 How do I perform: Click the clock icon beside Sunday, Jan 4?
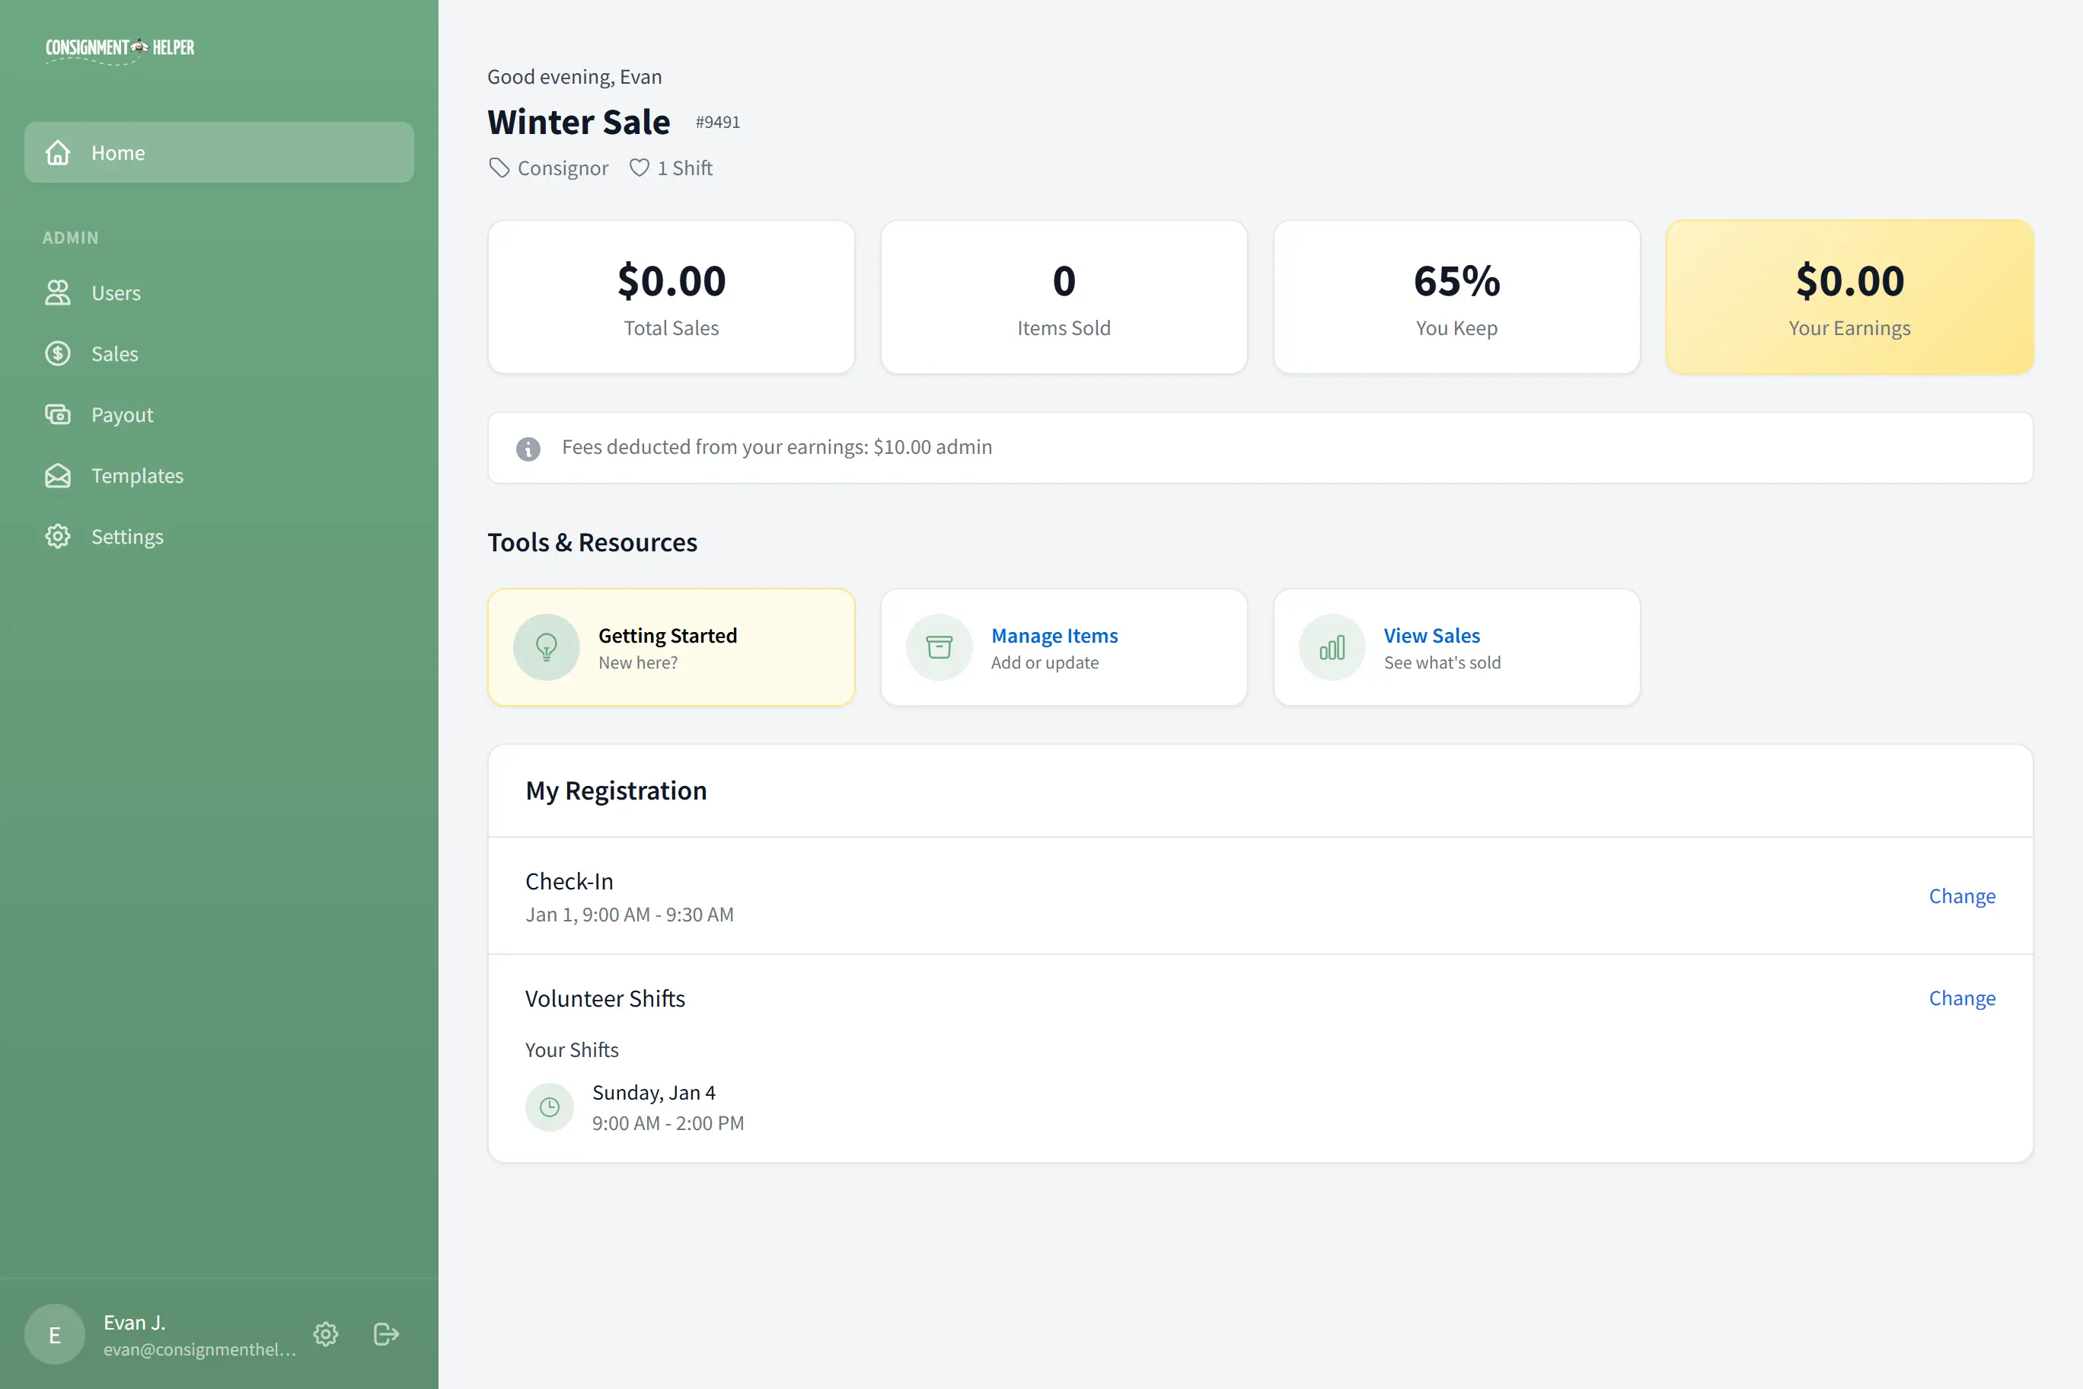(x=549, y=1106)
